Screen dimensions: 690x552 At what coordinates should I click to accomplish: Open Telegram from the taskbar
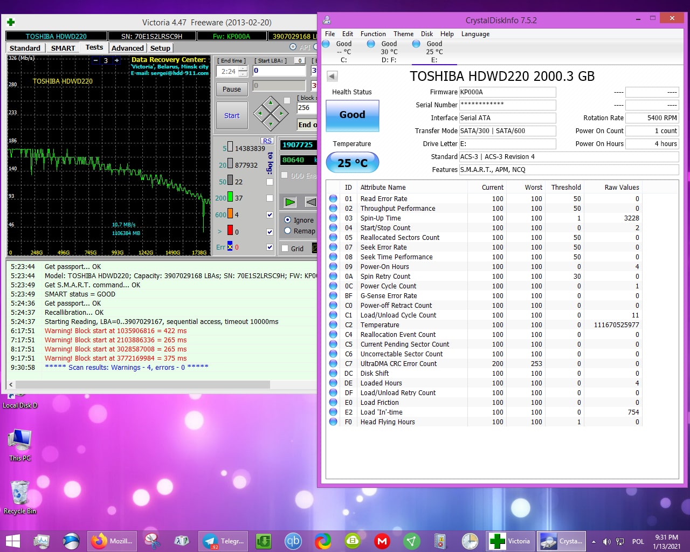click(x=224, y=541)
